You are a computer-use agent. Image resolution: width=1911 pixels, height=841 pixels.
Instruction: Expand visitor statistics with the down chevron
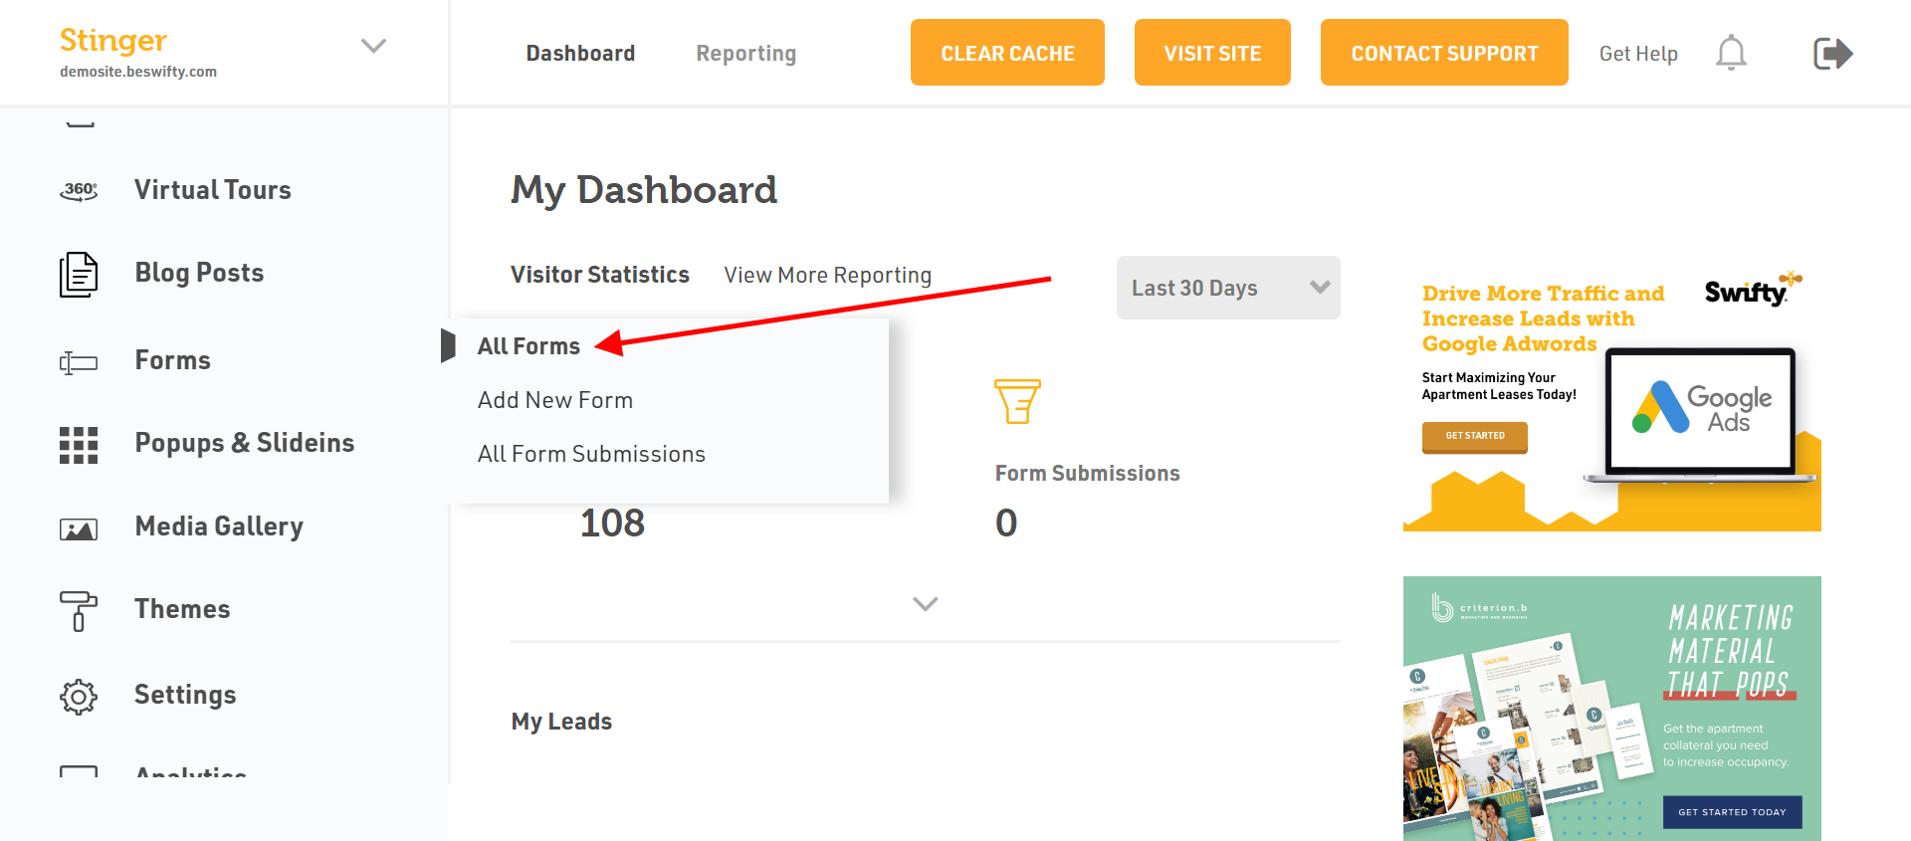926,604
